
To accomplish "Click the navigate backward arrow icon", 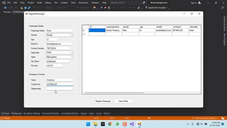I will [5, 8].
